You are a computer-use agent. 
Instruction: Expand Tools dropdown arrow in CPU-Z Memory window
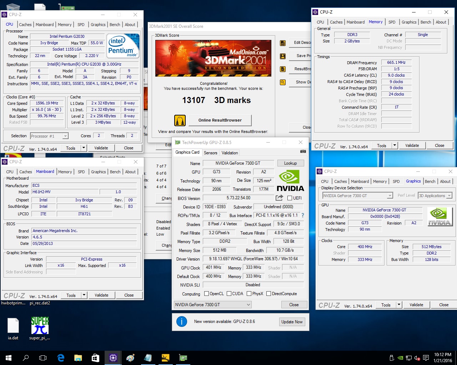pyautogui.click(x=395, y=145)
